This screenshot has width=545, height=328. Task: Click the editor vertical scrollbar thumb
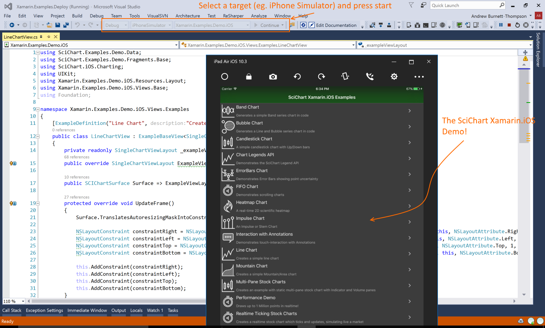point(524,106)
